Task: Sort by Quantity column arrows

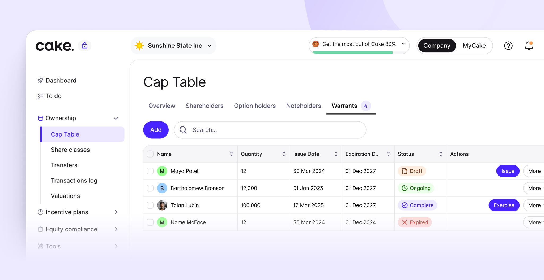Action: (x=284, y=154)
